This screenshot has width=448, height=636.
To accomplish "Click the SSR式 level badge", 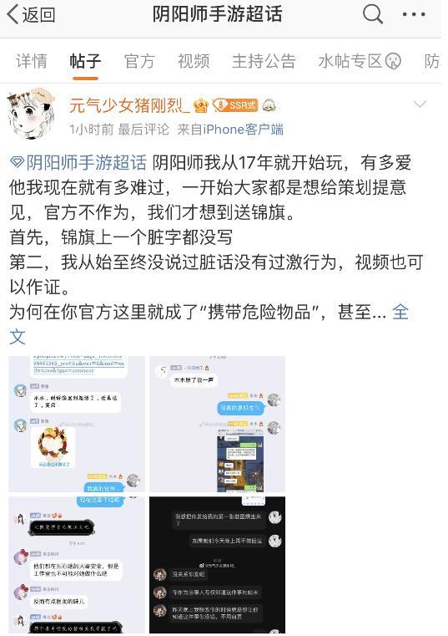I will point(235,105).
